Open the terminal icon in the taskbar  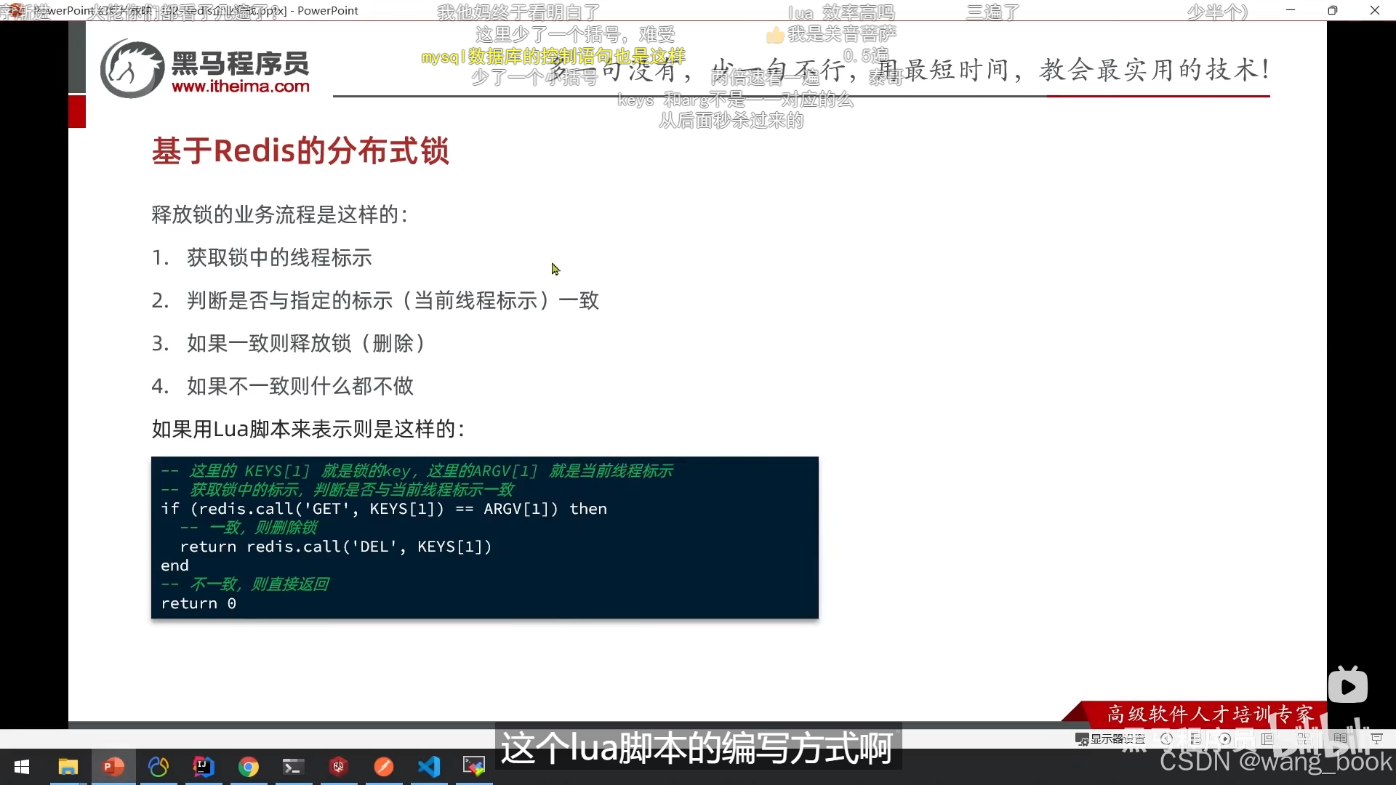293,767
